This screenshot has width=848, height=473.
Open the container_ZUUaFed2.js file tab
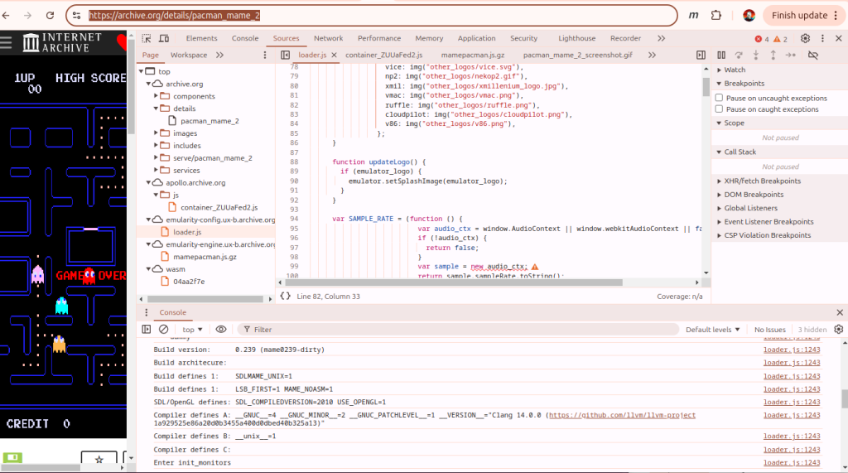384,55
